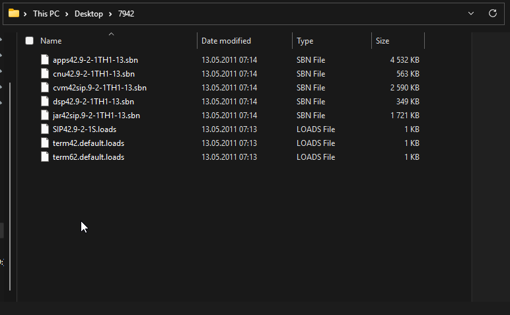The height and width of the screenshot is (315, 510).
Task: Open the address bar history dropdown
Action: (x=470, y=13)
